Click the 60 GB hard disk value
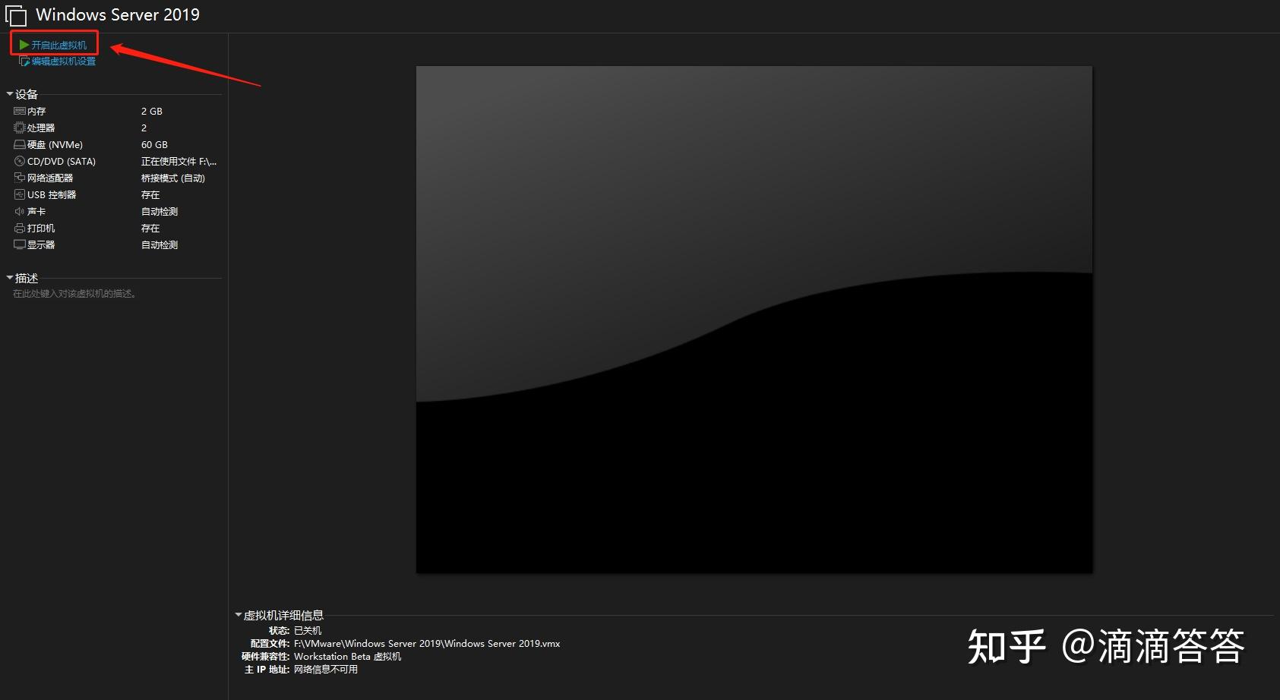This screenshot has height=700, width=1280. click(x=154, y=144)
